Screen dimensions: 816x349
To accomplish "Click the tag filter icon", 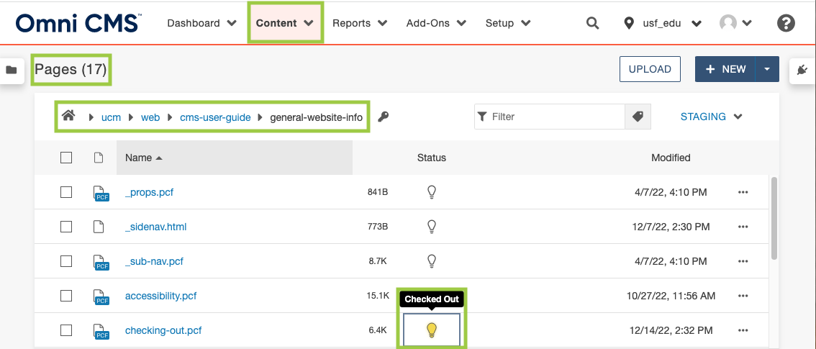I will (638, 117).
